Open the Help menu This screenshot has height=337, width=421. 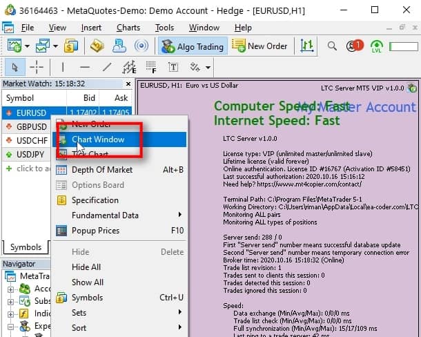click(243, 28)
